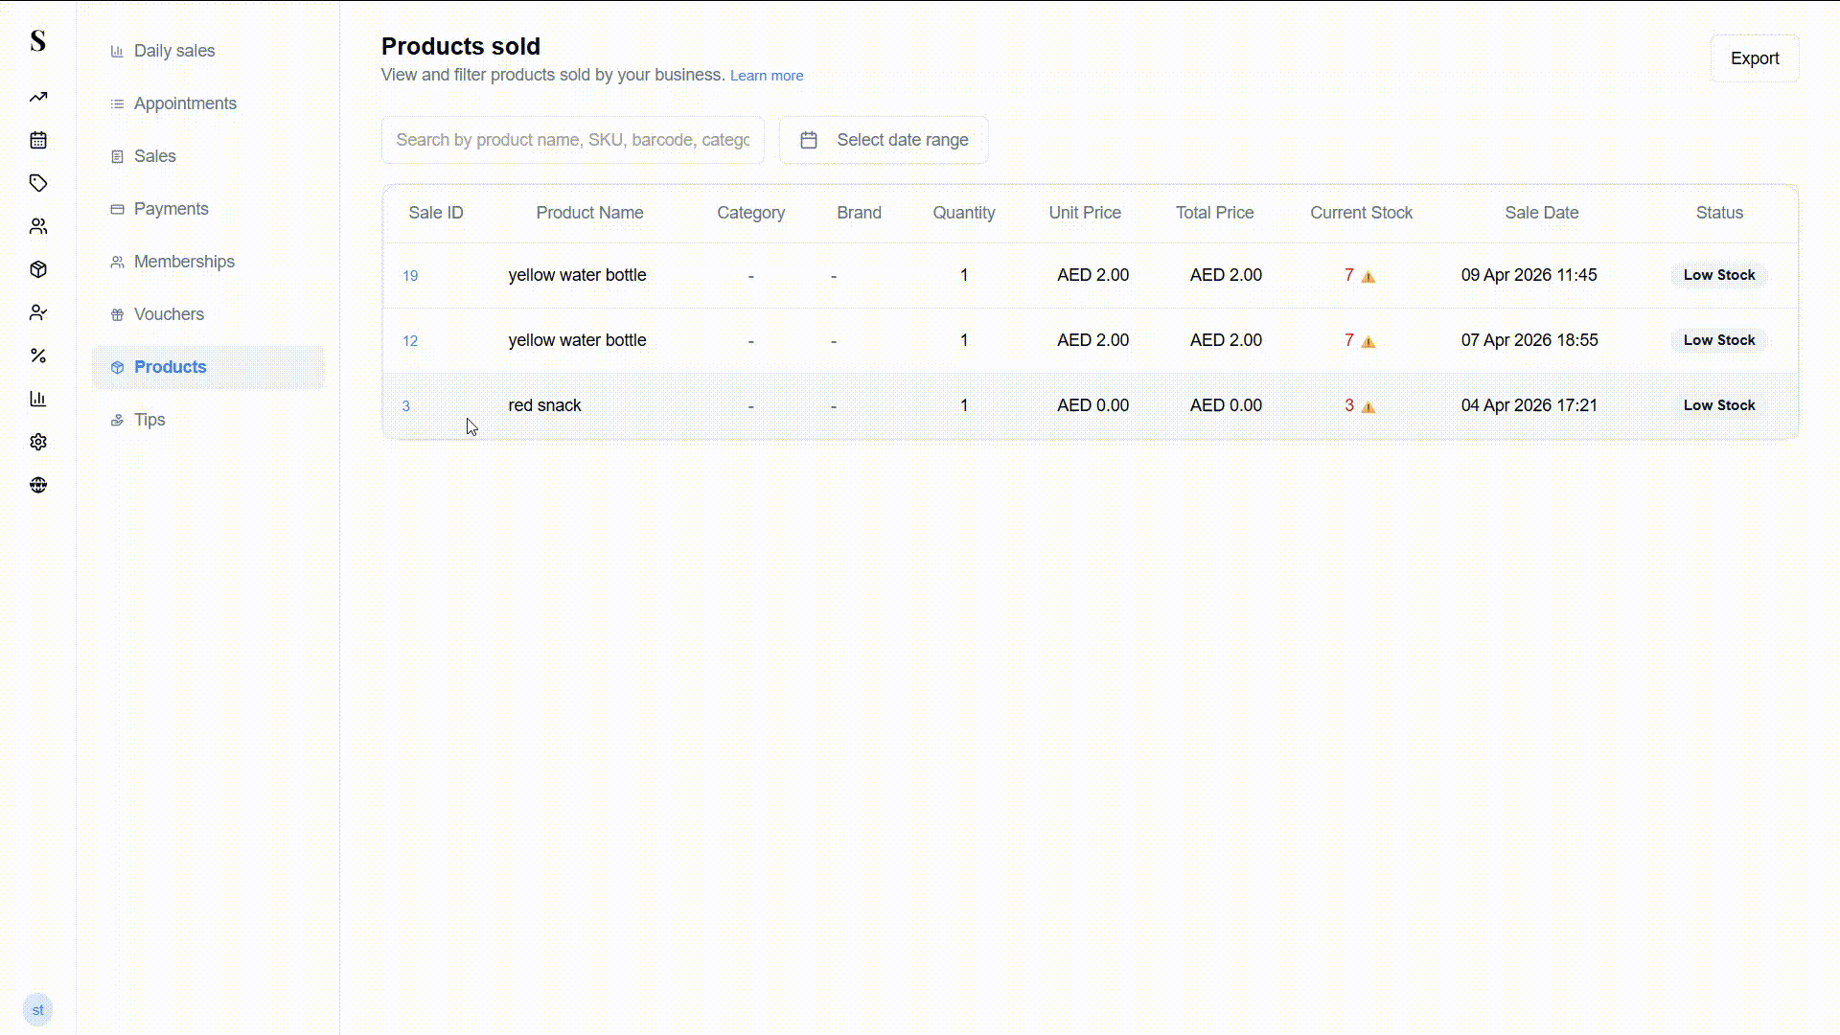Click the box inventory icon in sidebar
Image resolution: width=1840 pixels, height=1035 pixels.
pyautogui.click(x=38, y=269)
